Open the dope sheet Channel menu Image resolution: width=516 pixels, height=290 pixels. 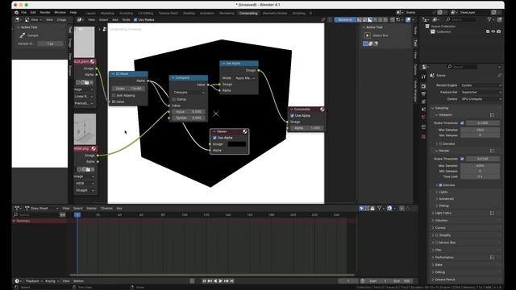106,209
